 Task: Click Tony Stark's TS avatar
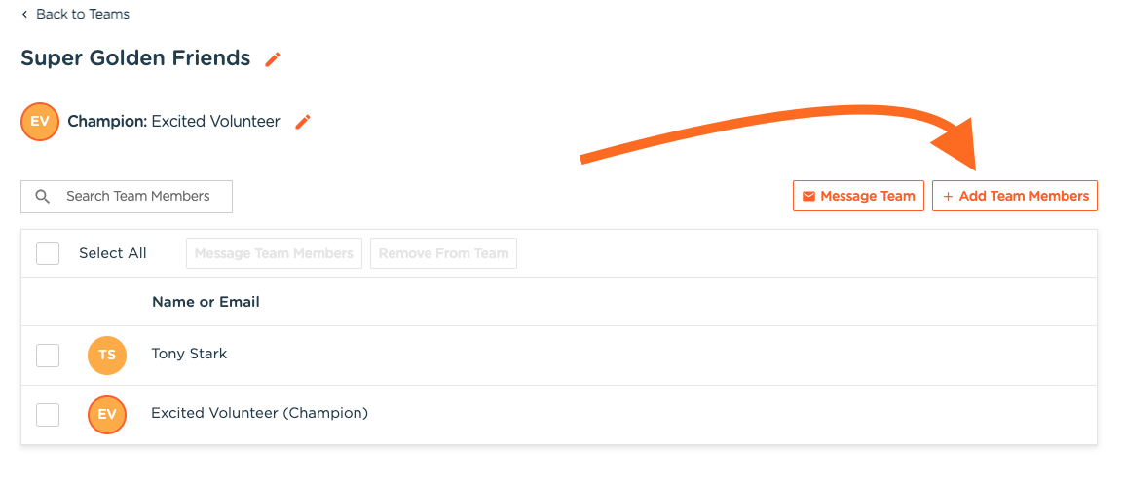[107, 356]
